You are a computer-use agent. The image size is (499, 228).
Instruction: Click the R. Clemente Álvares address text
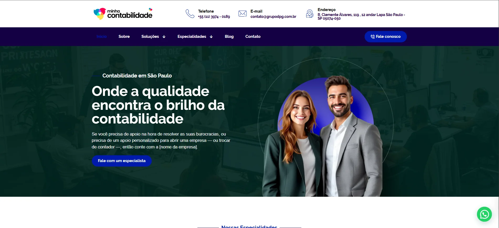[x=361, y=17]
